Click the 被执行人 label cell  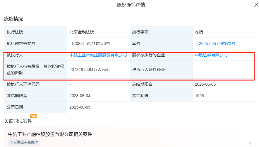click(x=35, y=55)
